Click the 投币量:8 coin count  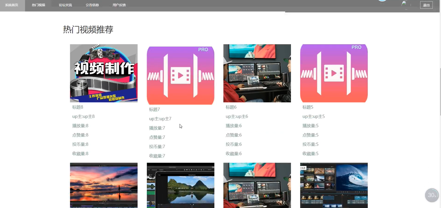[x=80, y=144]
